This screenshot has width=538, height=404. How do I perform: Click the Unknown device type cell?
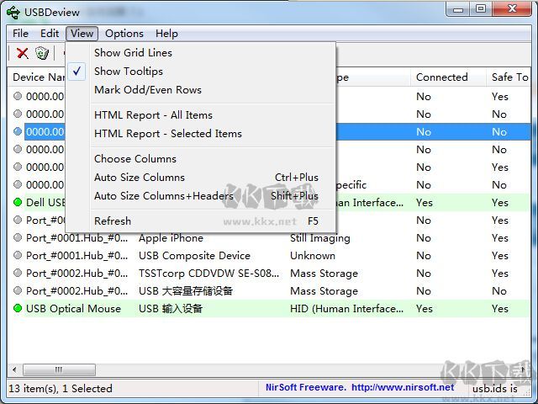pos(313,256)
